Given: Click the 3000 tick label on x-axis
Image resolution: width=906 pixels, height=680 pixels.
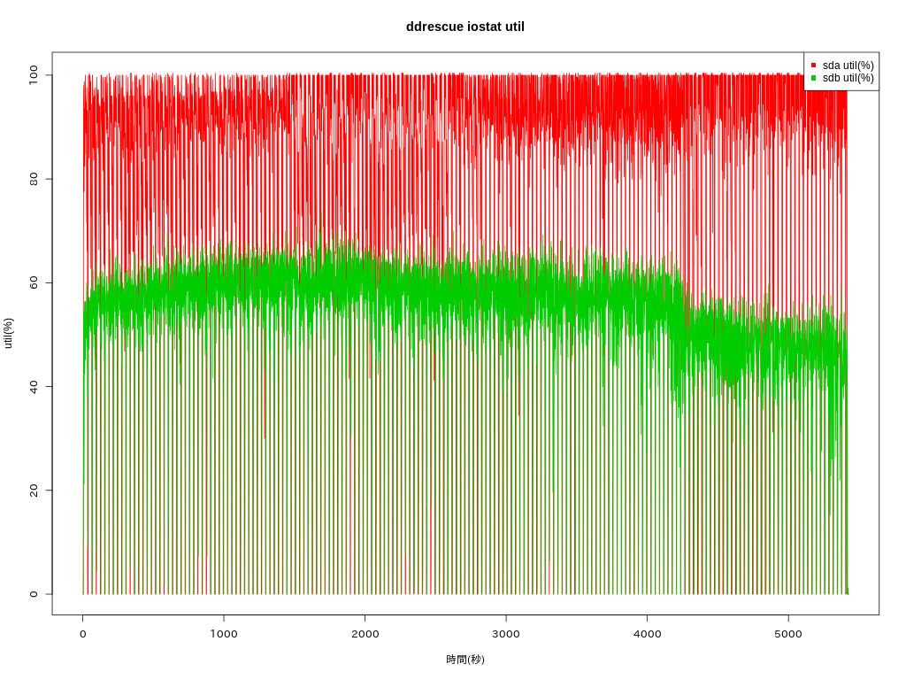Looking at the screenshot, I should tap(506, 634).
